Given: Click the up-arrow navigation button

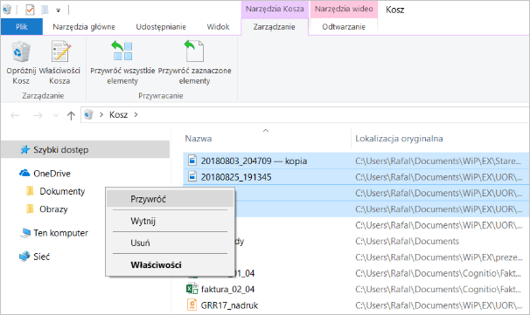Looking at the screenshot, I should coord(71,116).
